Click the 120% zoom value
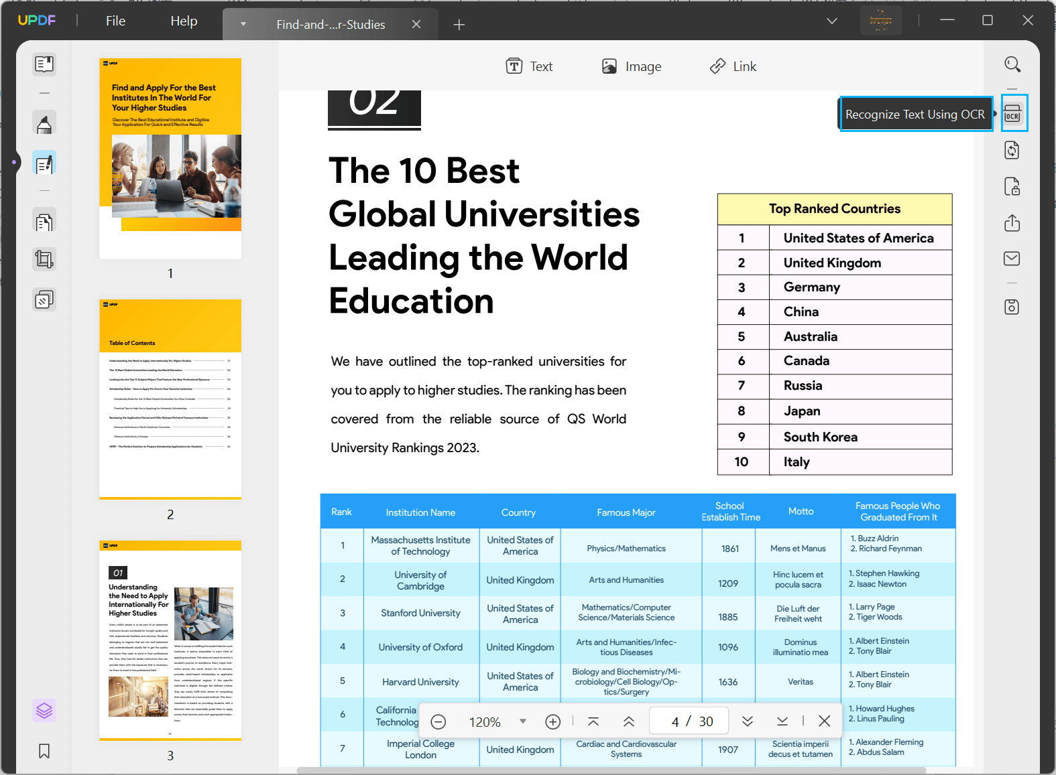Viewport: 1056px width, 775px height. 485,722
